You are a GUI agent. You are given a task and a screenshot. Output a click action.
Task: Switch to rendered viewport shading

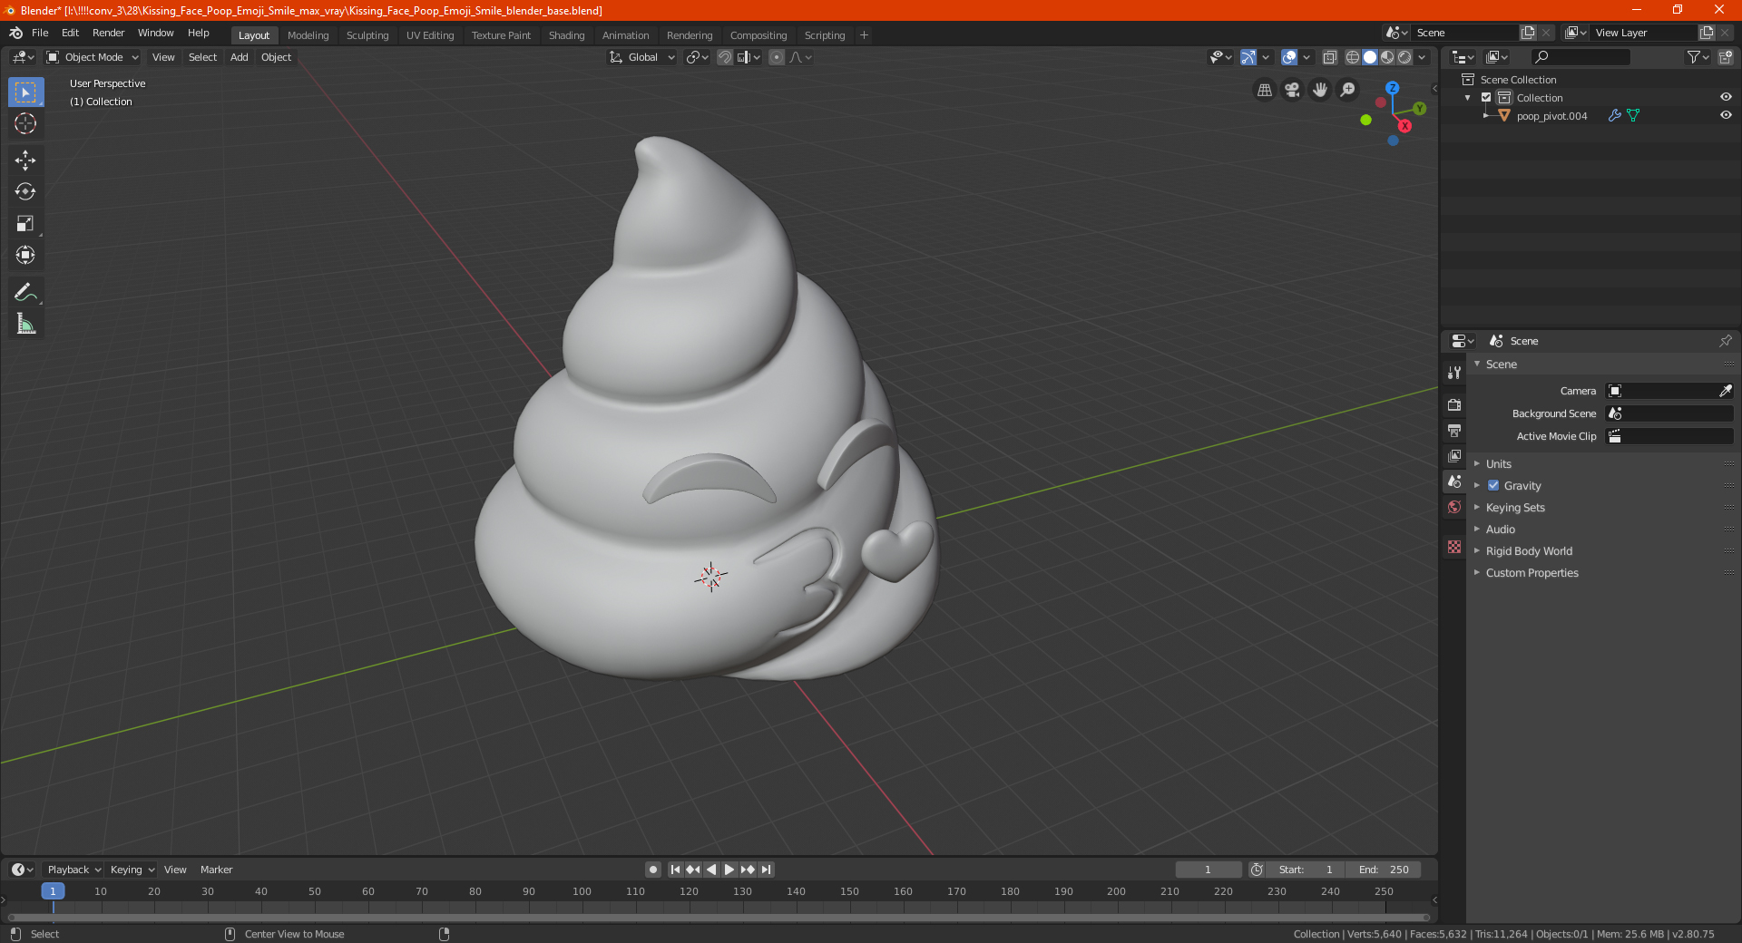point(1404,57)
